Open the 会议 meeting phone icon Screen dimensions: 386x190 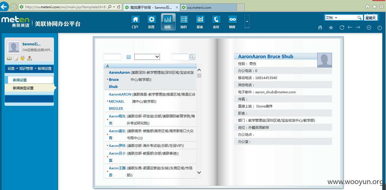coord(216,22)
